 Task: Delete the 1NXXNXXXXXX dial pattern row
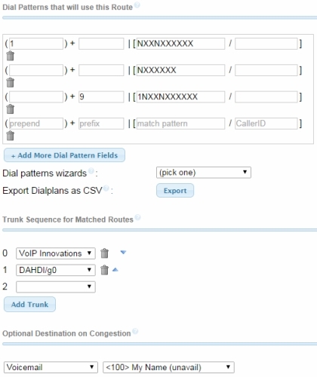tap(10, 109)
